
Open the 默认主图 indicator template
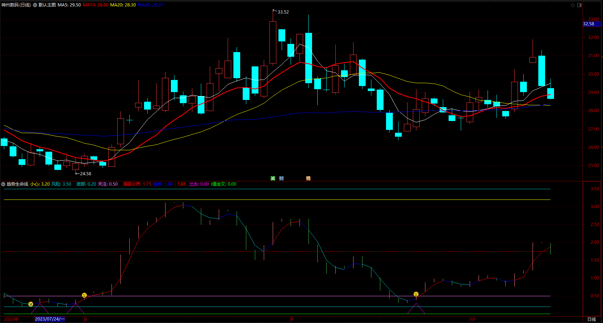pos(47,5)
